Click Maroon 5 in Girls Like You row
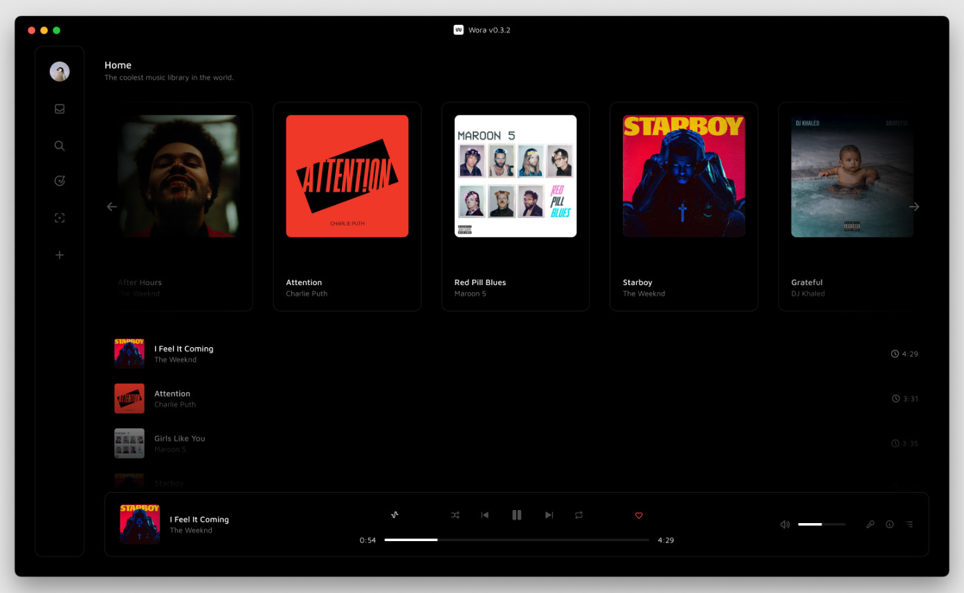The image size is (964, 593). [x=170, y=450]
